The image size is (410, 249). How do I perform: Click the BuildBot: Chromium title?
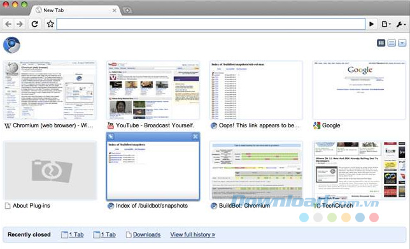(244, 206)
